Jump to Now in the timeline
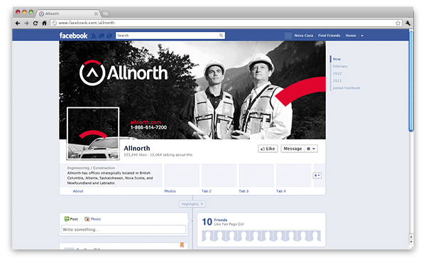The height and width of the screenshot is (263, 426). (x=337, y=59)
